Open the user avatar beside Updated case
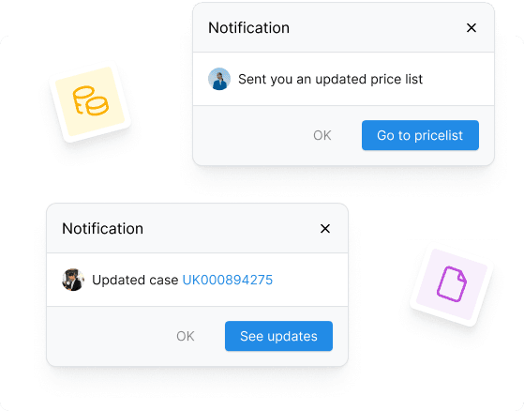Image resolution: width=524 pixels, height=411 pixels. click(x=73, y=280)
